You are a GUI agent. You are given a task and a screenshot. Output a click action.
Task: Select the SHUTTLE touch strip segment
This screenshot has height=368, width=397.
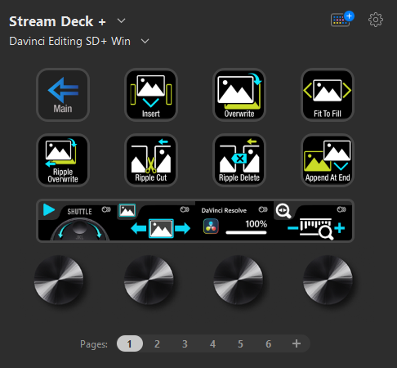[78, 221]
